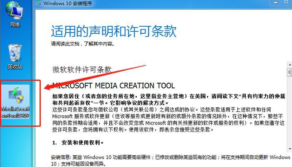This screenshot has height=167, width=292.
Task: Click the license scrollbar up arrow
Action: pos(290,65)
